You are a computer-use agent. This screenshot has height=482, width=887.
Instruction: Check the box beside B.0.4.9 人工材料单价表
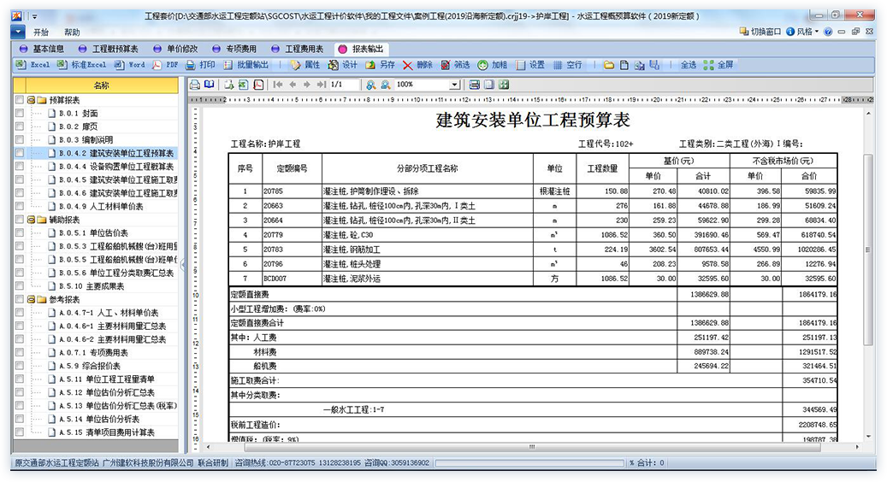click(x=19, y=206)
